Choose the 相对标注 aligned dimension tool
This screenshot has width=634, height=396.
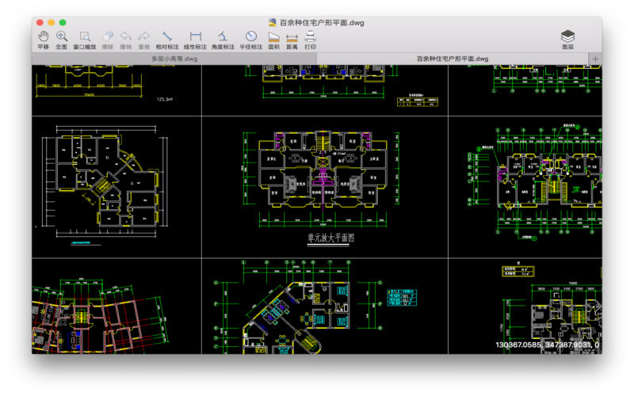[x=167, y=40]
